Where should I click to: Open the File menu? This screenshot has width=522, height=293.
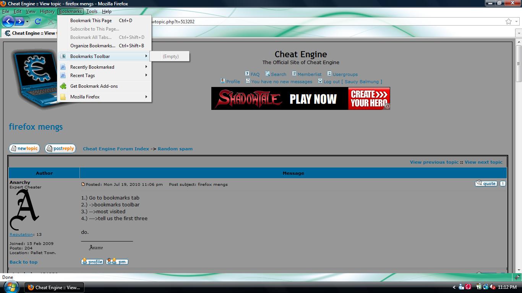(6, 11)
